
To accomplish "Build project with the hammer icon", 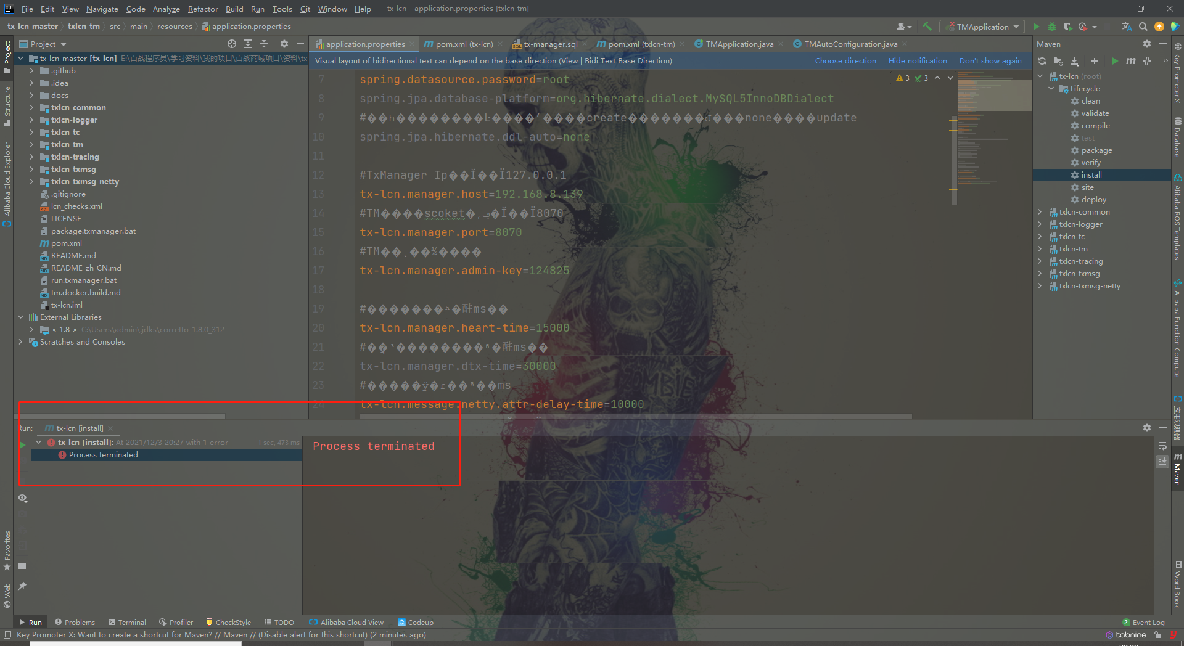I will pyautogui.click(x=927, y=27).
